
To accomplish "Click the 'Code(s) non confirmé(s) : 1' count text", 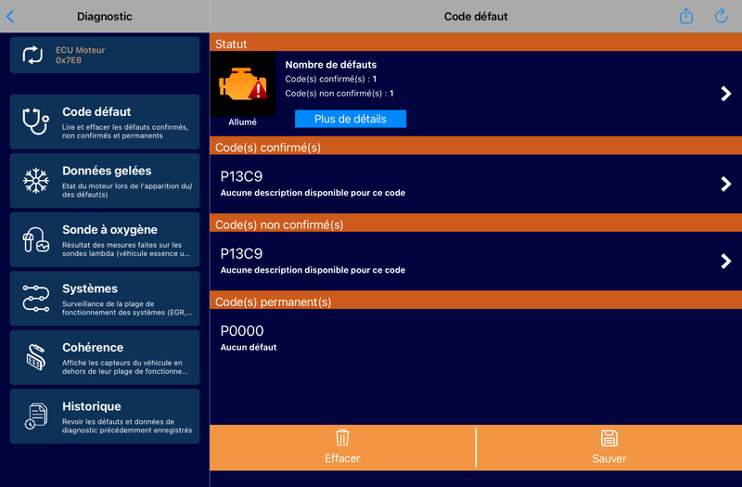I will coord(339,94).
